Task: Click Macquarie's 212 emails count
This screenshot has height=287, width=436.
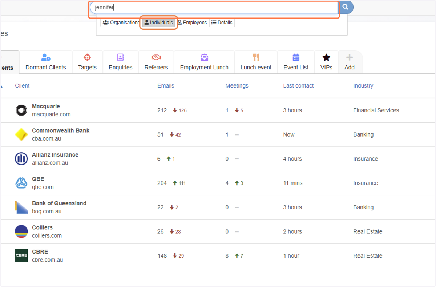Action: coord(162,110)
